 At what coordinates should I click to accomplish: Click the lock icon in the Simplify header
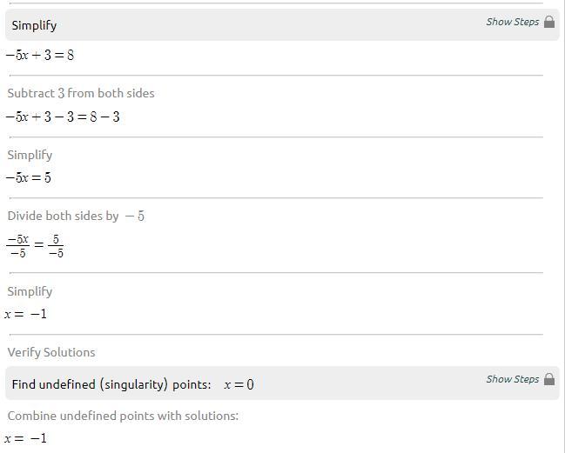click(549, 23)
